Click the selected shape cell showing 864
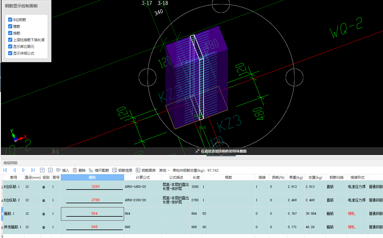 click(92, 214)
